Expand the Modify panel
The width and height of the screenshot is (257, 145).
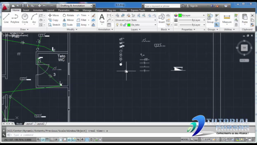72,29
